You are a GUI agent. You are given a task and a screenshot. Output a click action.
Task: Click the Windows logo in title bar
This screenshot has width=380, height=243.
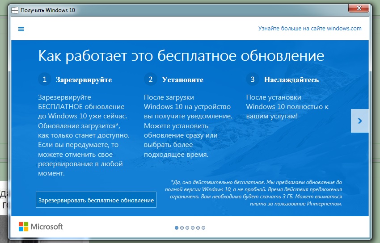tap(15, 10)
